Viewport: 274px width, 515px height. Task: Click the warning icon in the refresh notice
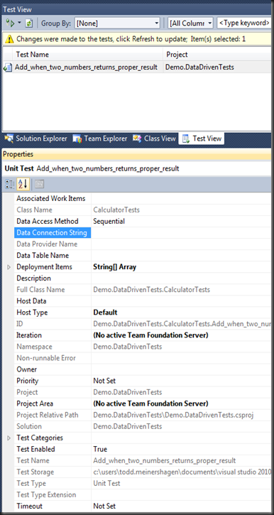(x=9, y=39)
